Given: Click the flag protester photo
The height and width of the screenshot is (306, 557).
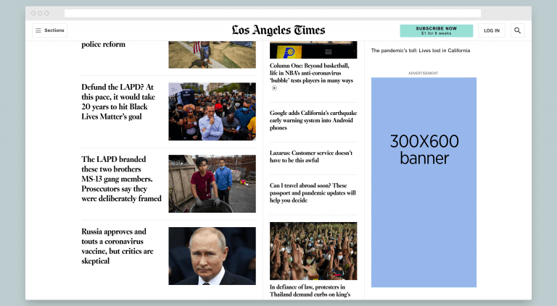Looking at the screenshot, I should click(x=212, y=54).
